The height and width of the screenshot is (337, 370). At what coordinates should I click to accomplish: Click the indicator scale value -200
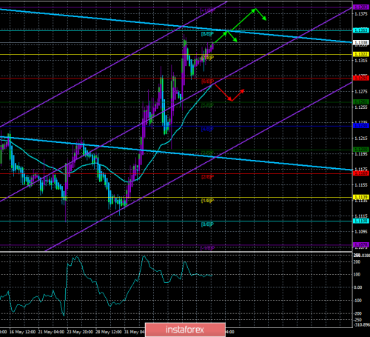[357, 313]
